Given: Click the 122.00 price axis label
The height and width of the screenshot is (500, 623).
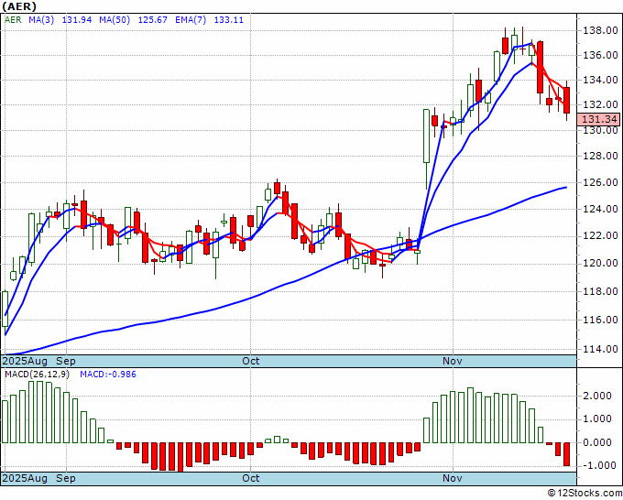Looking at the screenshot, I should (600, 236).
